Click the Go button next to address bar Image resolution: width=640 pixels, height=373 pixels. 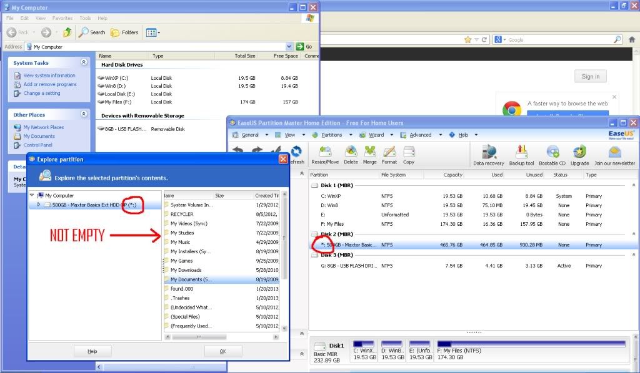(304, 46)
